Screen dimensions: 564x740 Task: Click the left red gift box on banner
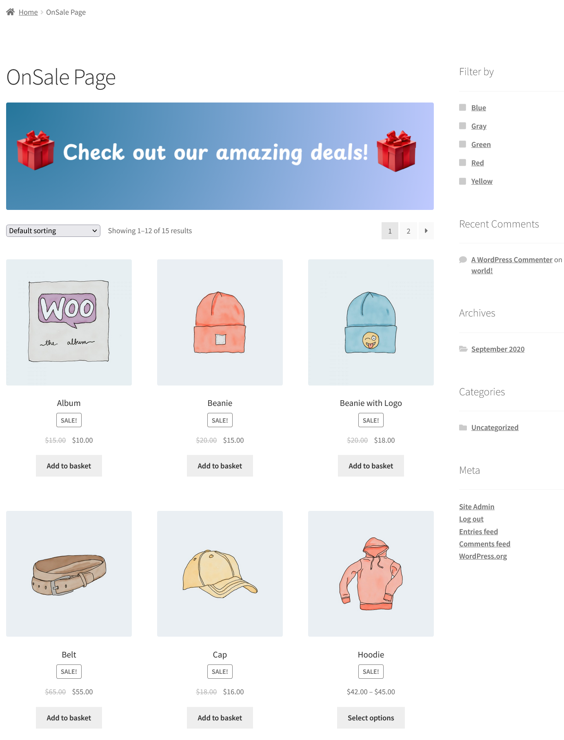point(36,150)
